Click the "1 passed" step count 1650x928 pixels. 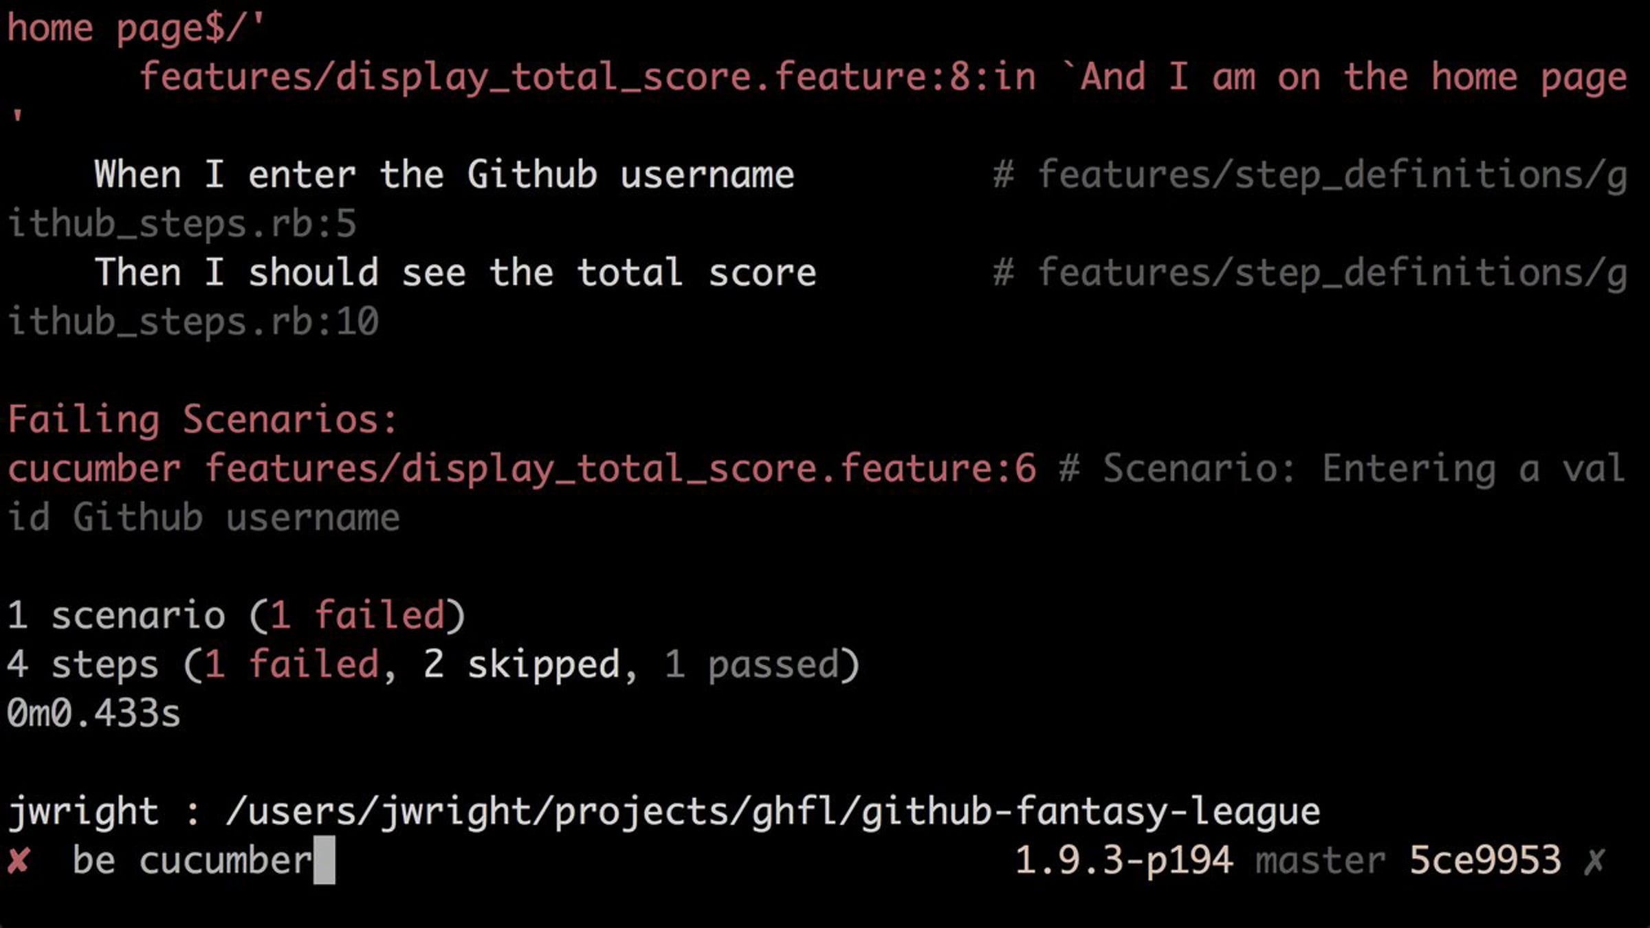(751, 665)
